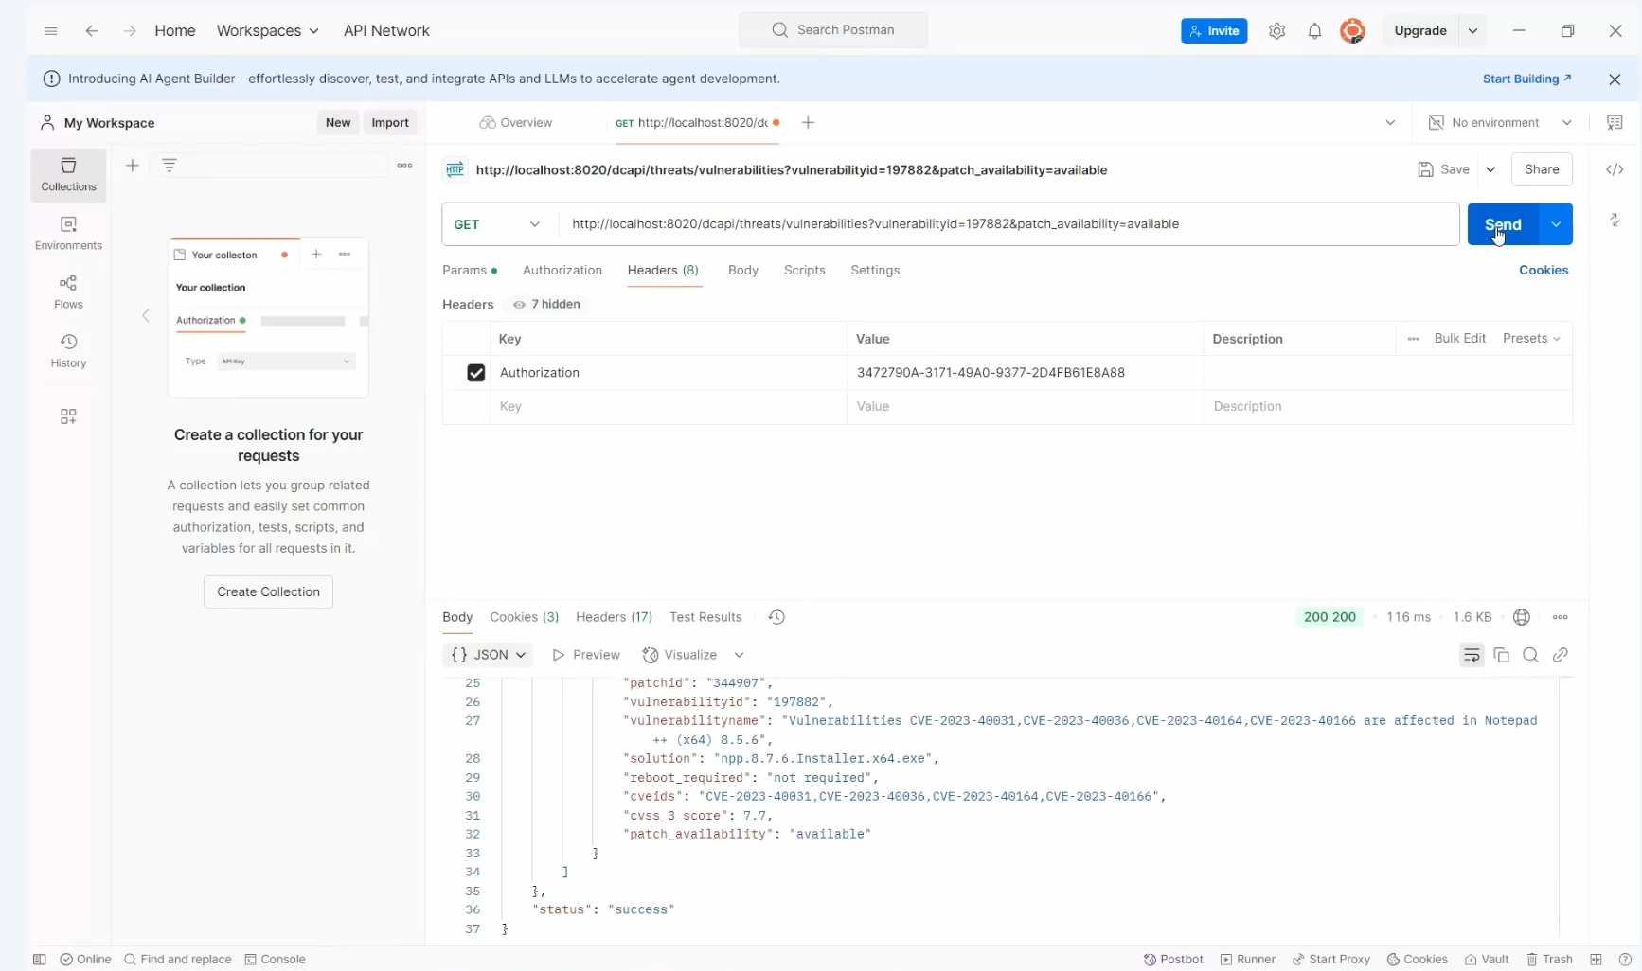Open the Collections sidebar panel
1642x971 pixels.
coord(67,175)
